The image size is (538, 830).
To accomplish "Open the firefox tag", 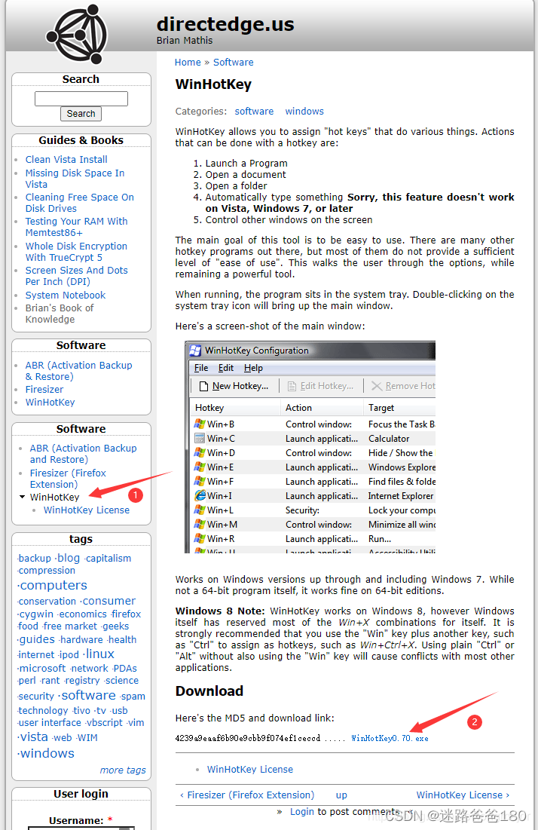I will [125, 614].
